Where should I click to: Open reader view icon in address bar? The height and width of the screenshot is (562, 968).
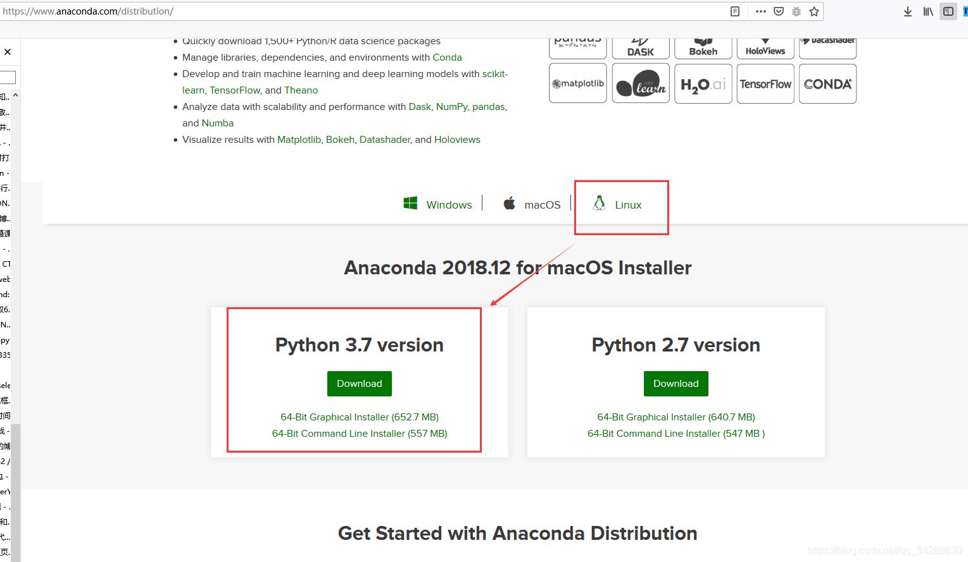click(734, 11)
